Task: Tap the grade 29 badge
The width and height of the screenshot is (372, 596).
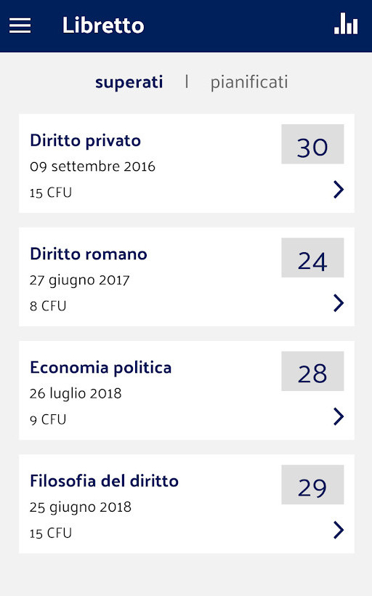Action: (x=312, y=485)
